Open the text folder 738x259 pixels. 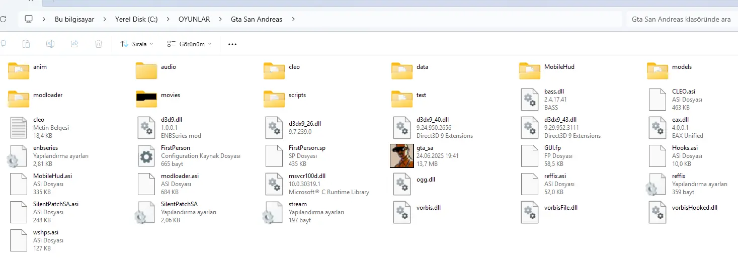pyautogui.click(x=402, y=99)
